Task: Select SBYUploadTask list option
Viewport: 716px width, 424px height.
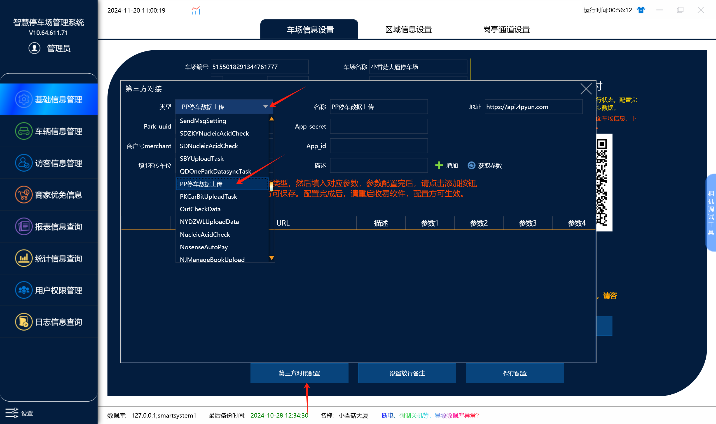Action: tap(223, 158)
